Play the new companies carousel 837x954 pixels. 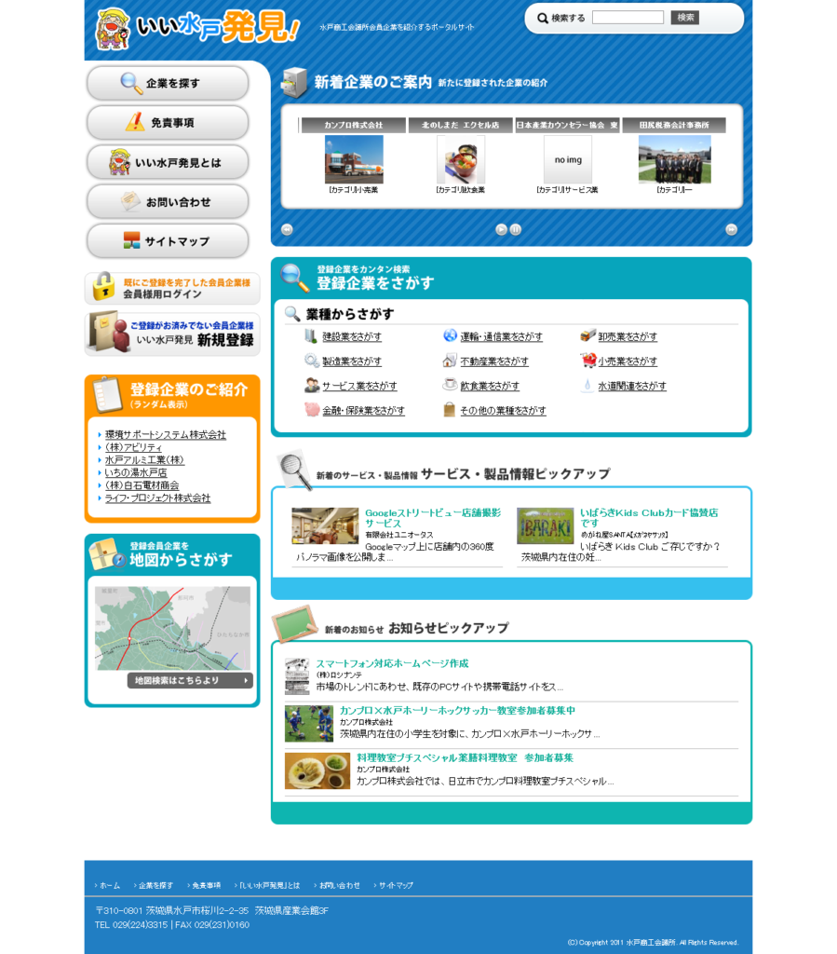(501, 229)
